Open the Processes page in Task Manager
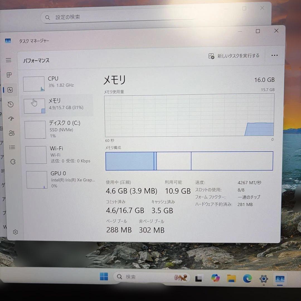This screenshot has height=301, width=301. (x=9, y=75)
